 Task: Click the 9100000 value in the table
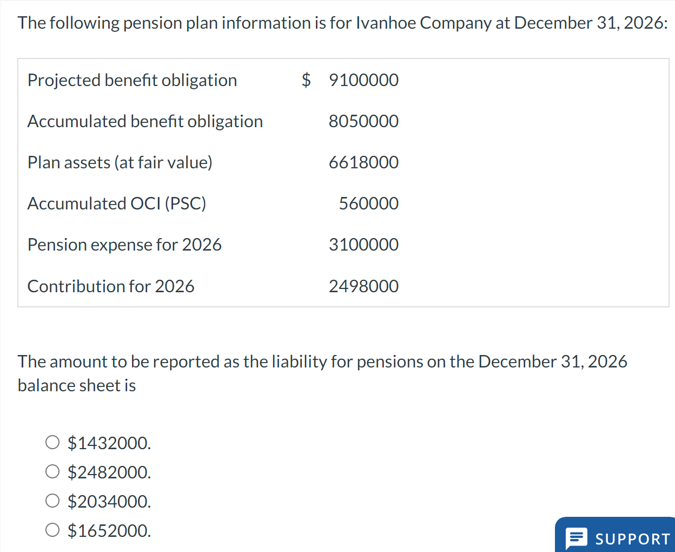click(x=363, y=80)
